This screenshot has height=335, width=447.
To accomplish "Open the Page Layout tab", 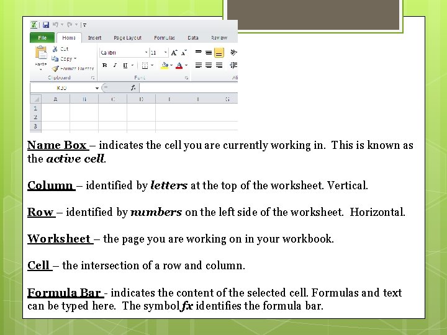I will tap(127, 38).
